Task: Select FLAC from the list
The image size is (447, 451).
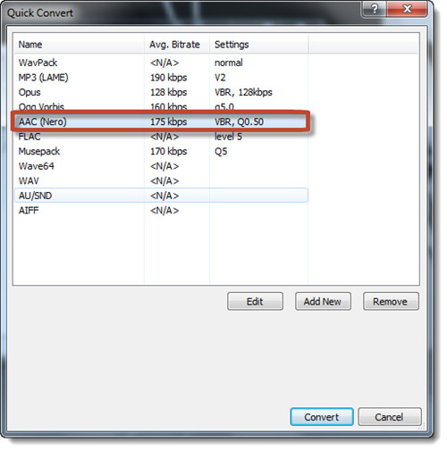Action: tap(161, 137)
